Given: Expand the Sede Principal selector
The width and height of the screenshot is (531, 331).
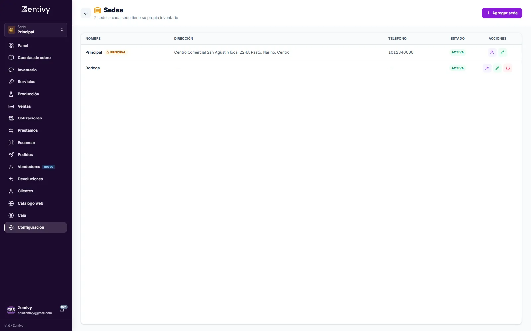Looking at the screenshot, I should coord(36,30).
